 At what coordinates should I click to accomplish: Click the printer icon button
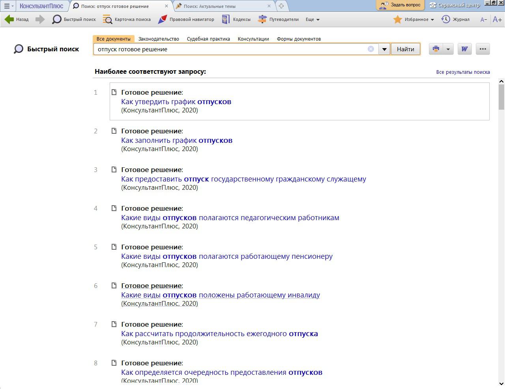[436, 49]
